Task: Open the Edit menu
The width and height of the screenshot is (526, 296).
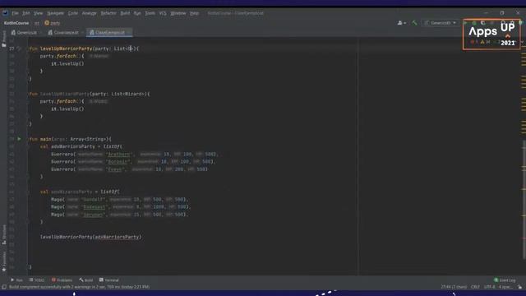Action: (25, 13)
